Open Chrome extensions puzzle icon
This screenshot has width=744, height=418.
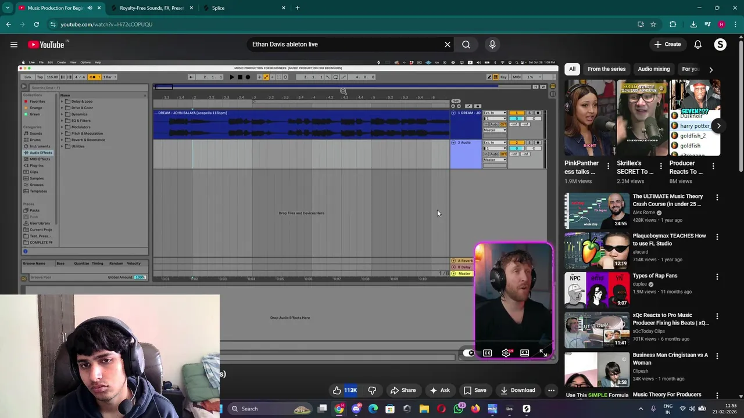click(x=673, y=24)
